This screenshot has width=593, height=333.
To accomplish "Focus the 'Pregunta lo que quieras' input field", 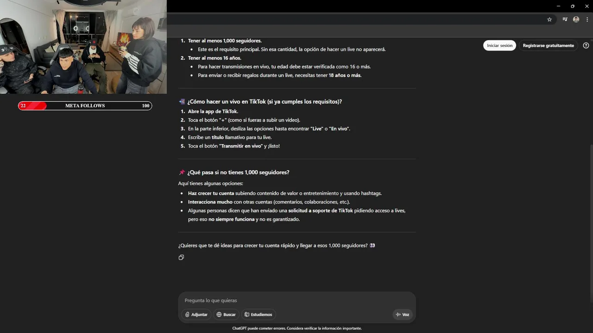I will click(x=297, y=301).
